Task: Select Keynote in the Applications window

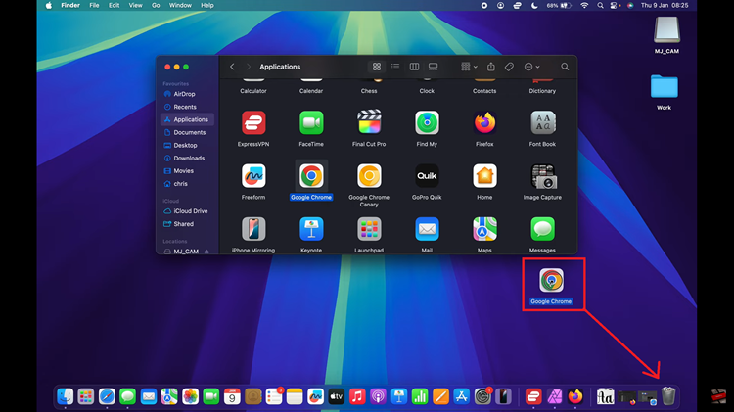Action: coord(311,229)
